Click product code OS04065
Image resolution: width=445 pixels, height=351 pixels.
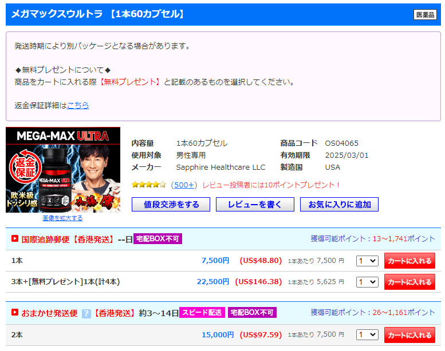coord(341,143)
